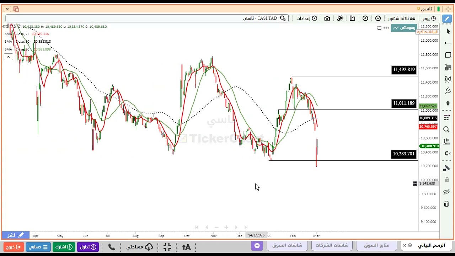Toggle the continuous drawing pencil-lock tool
The width and height of the screenshot is (455, 256).
(x=447, y=167)
